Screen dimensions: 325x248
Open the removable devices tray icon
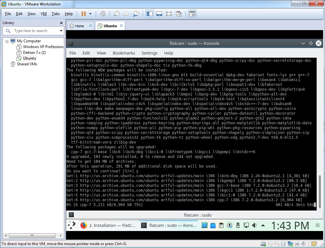click(238, 225)
